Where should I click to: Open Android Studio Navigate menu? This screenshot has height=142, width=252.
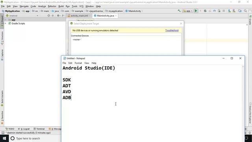24,6
